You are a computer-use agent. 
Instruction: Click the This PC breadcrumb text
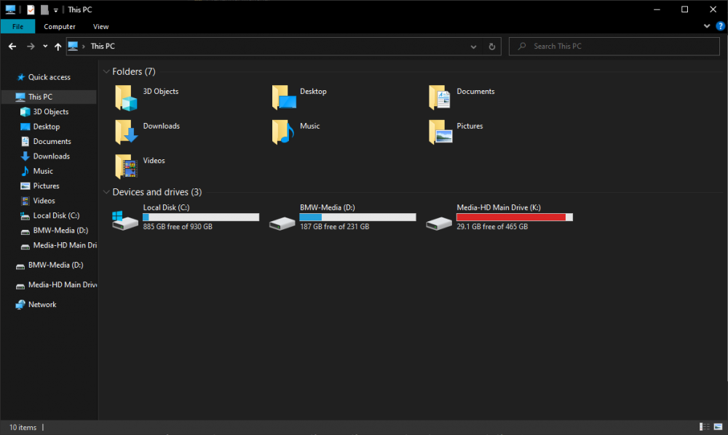(x=103, y=47)
